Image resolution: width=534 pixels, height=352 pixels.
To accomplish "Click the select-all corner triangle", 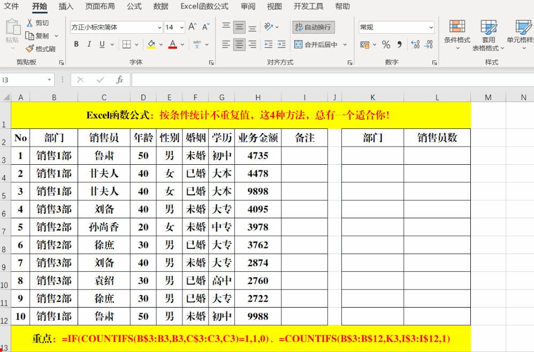I will [x=6, y=97].
